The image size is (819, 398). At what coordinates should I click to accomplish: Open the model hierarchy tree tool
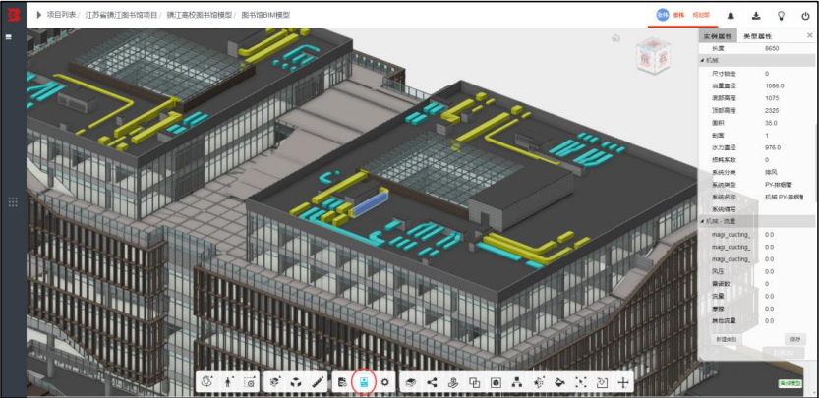tap(516, 382)
